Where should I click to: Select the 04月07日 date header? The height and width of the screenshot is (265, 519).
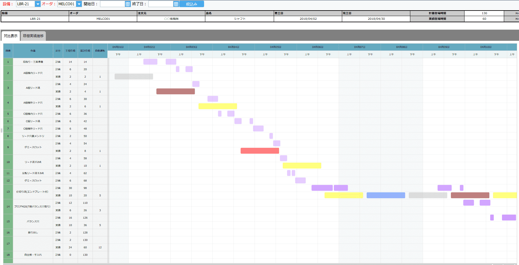(x=360, y=47)
